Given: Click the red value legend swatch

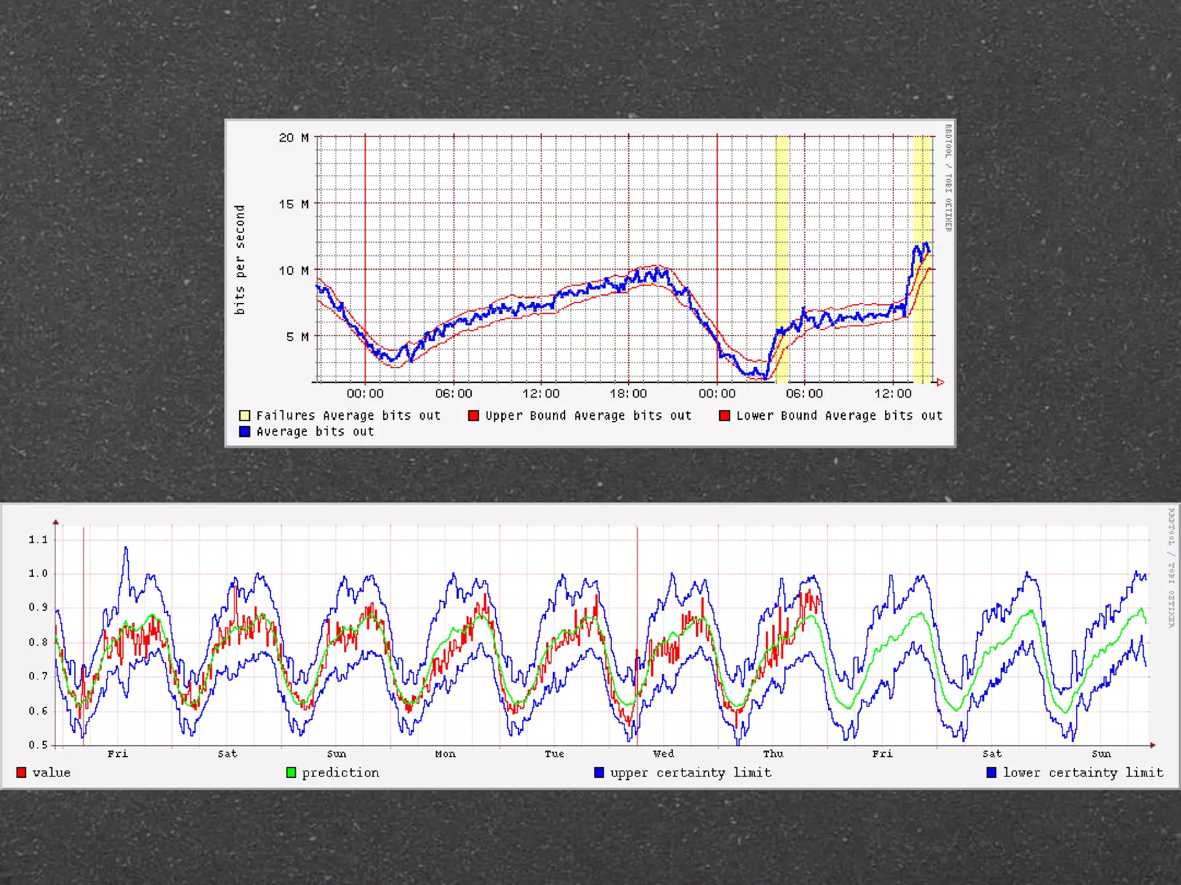Looking at the screenshot, I should tap(21, 773).
